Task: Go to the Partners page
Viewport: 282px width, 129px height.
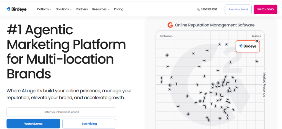Action: (x=82, y=9)
